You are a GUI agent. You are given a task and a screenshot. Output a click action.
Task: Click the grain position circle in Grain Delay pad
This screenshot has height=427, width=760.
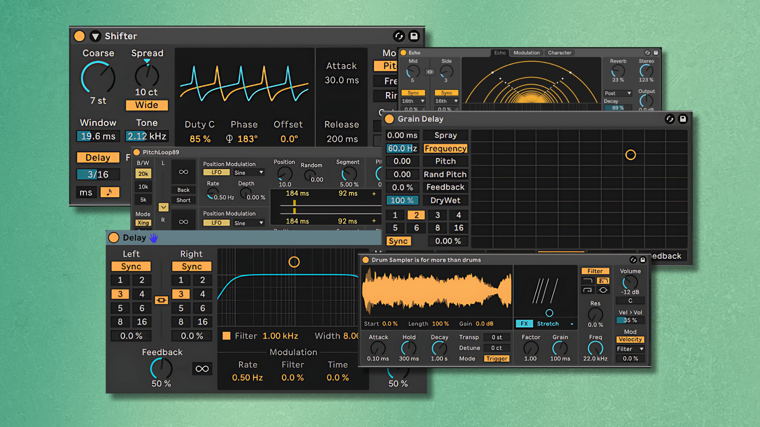(x=631, y=155)
